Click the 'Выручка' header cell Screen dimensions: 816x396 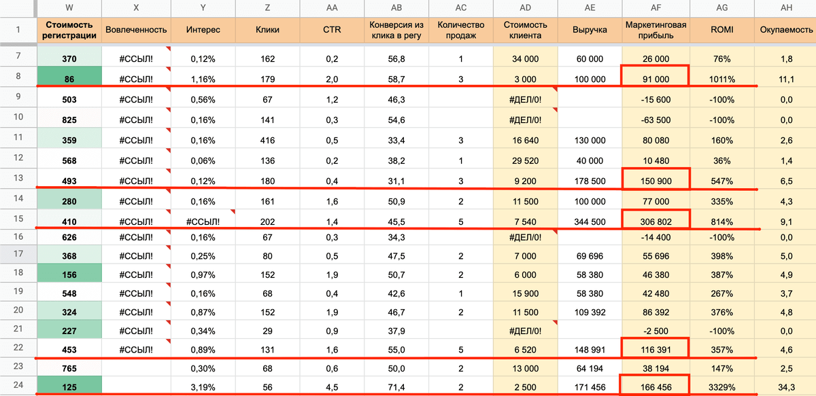point(590,30)
